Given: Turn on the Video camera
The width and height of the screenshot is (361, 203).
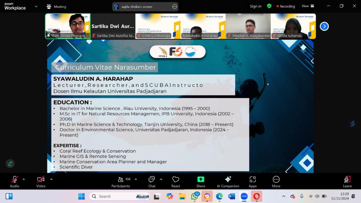Looking at the screenshot, I should point(41,181).
